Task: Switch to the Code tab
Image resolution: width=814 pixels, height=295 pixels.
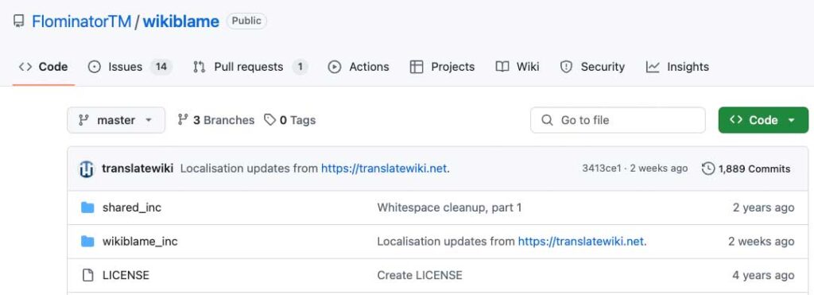Action: pyautogui.click(x=44, y=67)
